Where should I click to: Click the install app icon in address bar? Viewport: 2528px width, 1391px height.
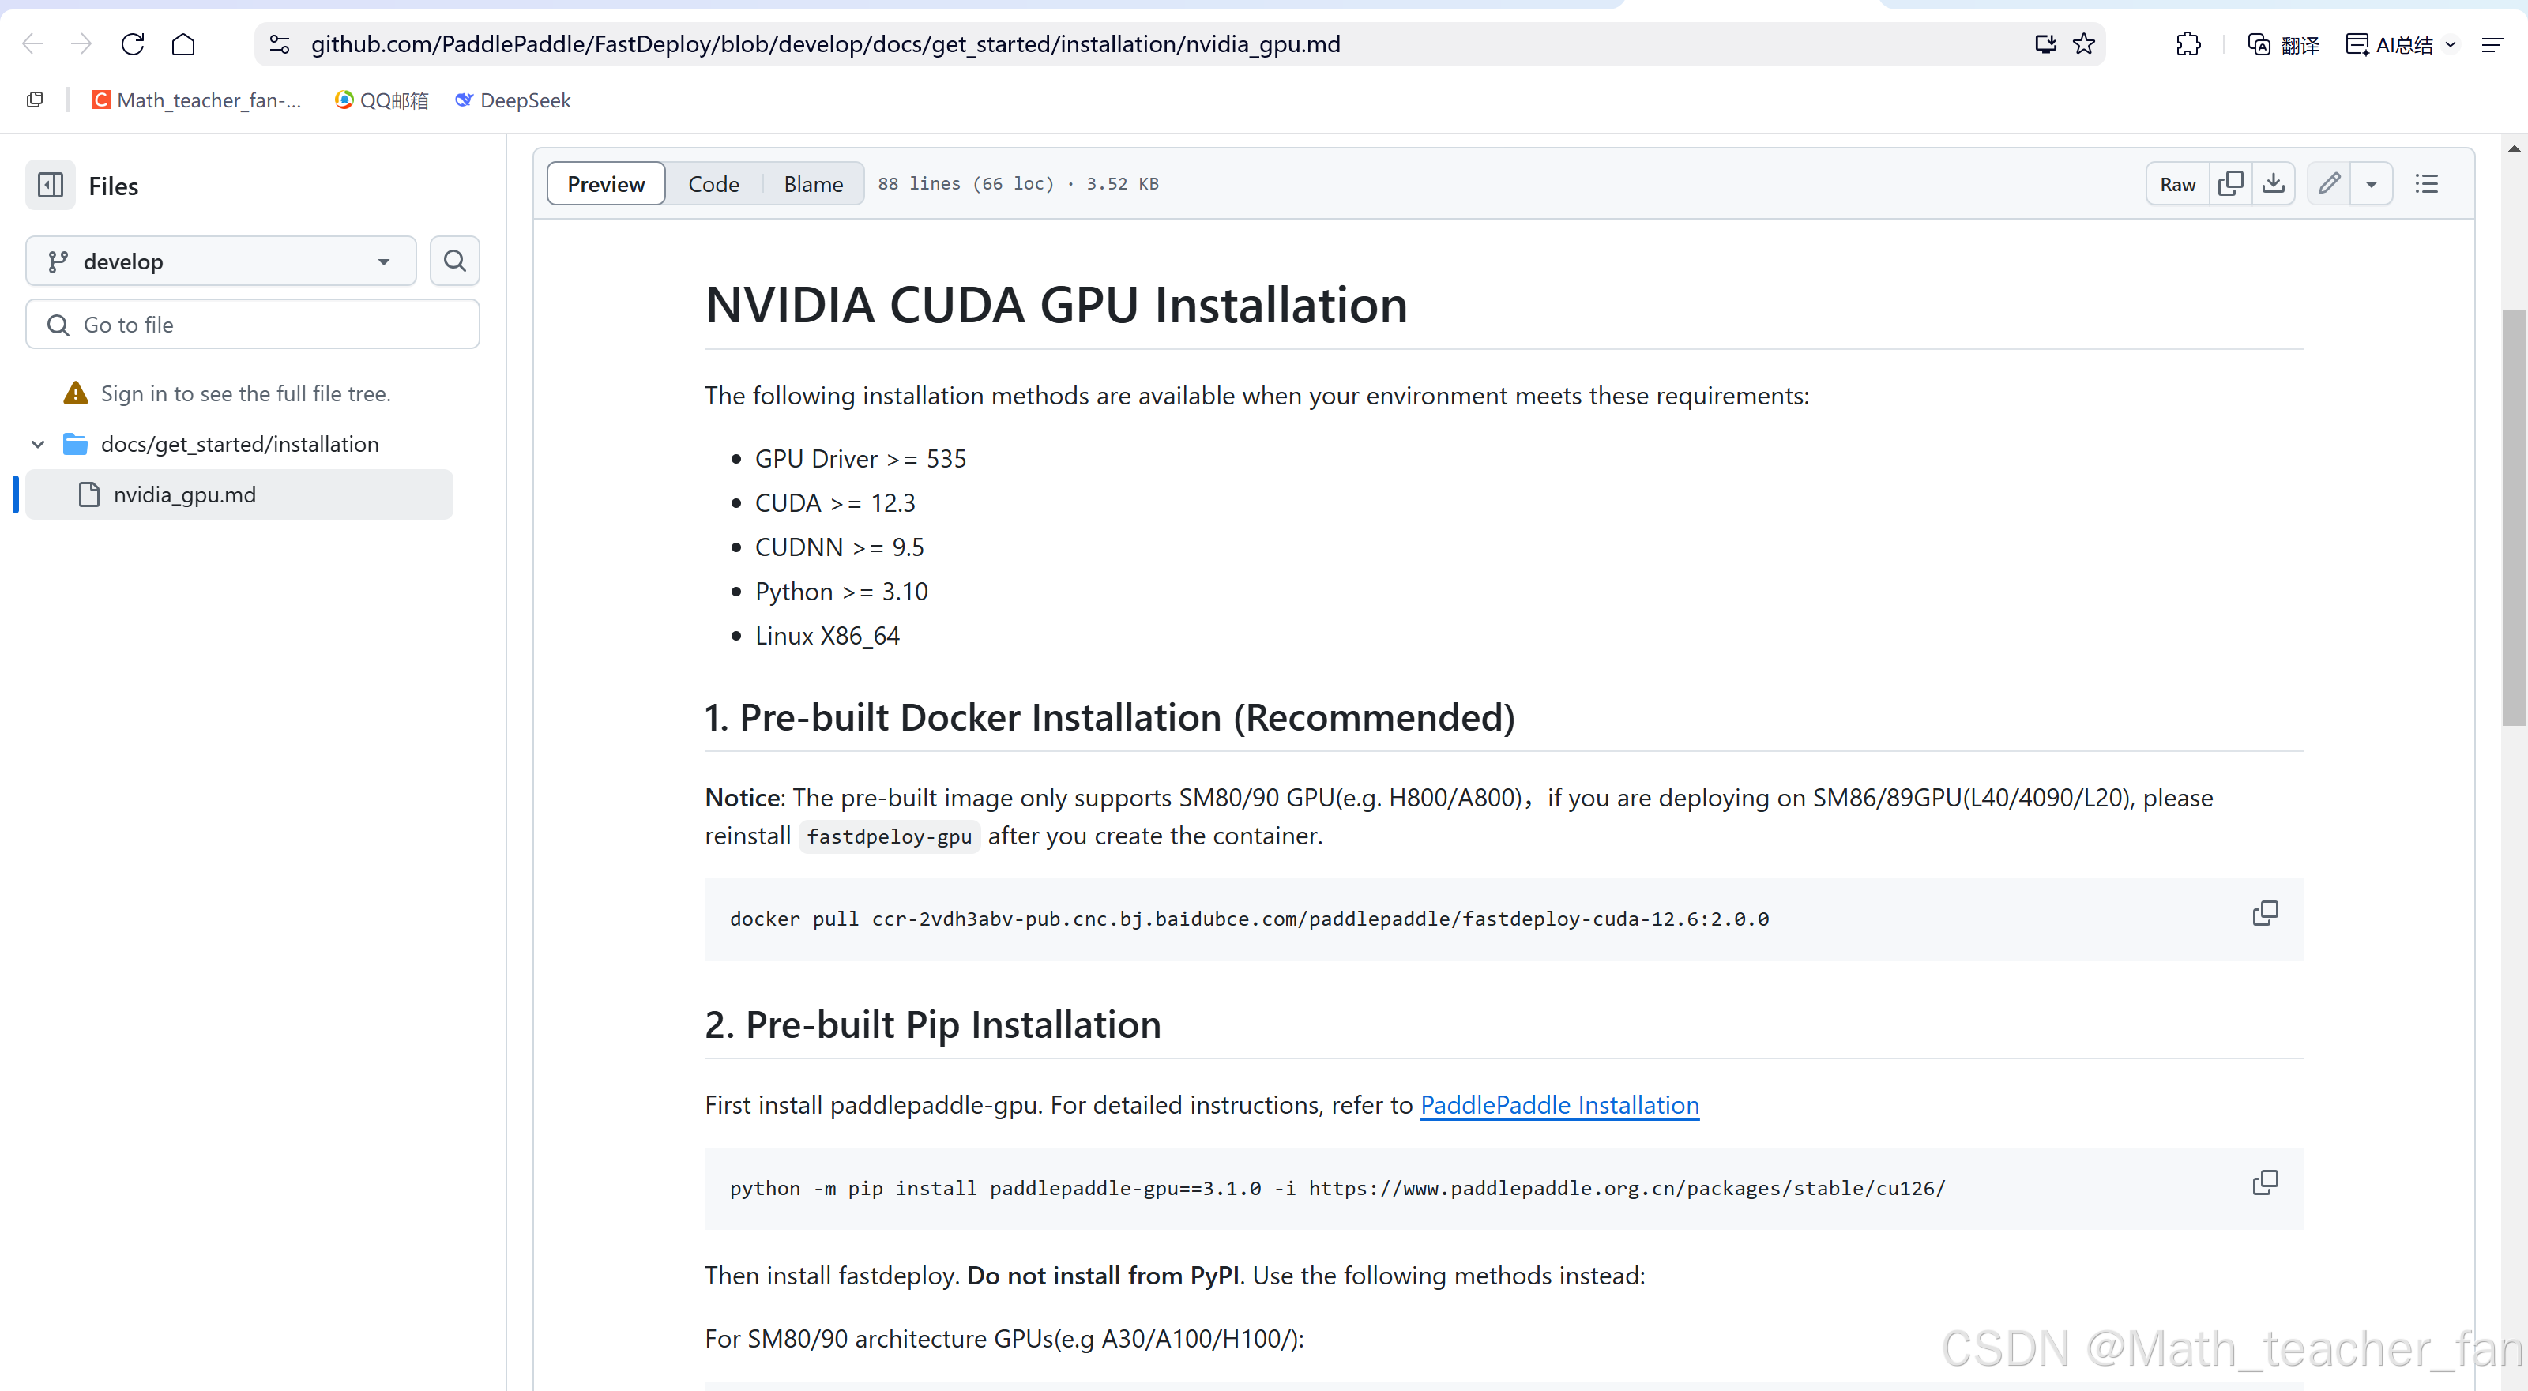pyautogui.click(x=2045, y=44)
